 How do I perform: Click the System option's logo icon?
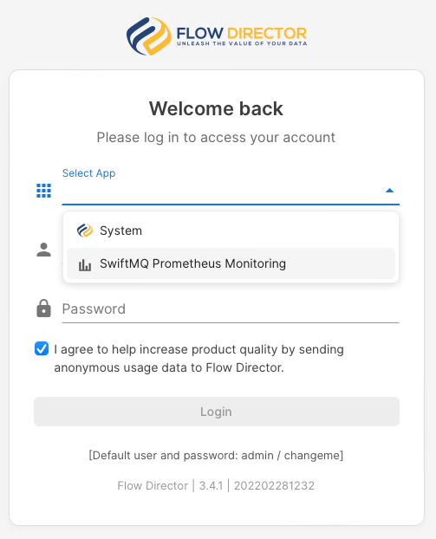[x=85, y=231]
